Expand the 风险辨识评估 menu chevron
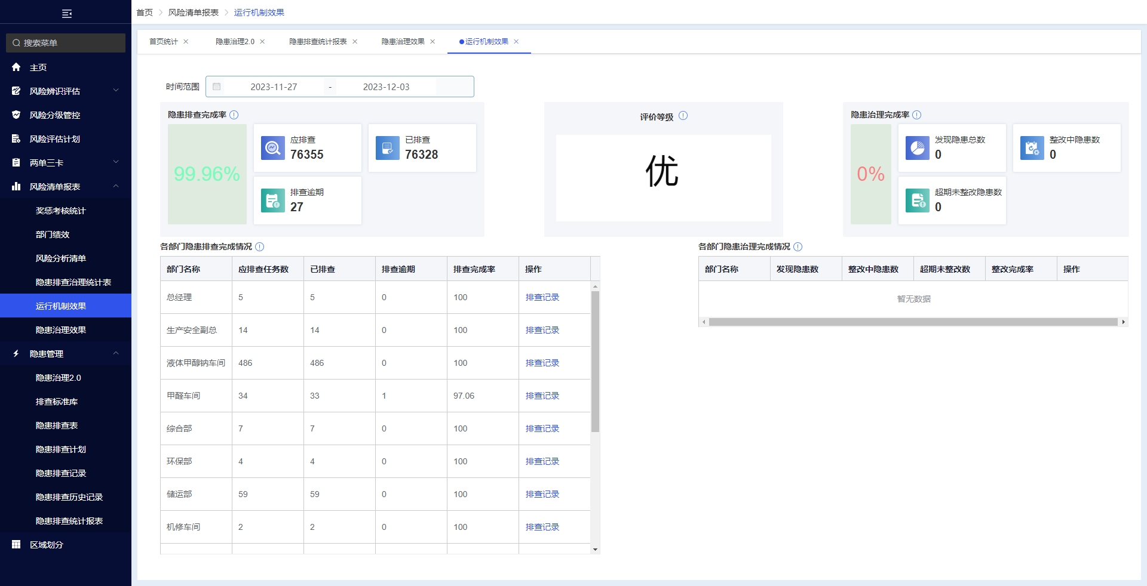1147x586 pixels. click(116, 91)
